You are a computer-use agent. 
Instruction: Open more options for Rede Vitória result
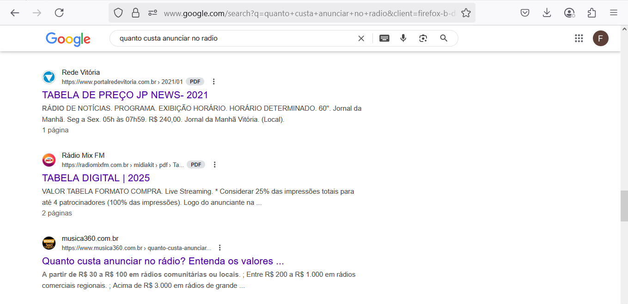click(x=213, y=82)
